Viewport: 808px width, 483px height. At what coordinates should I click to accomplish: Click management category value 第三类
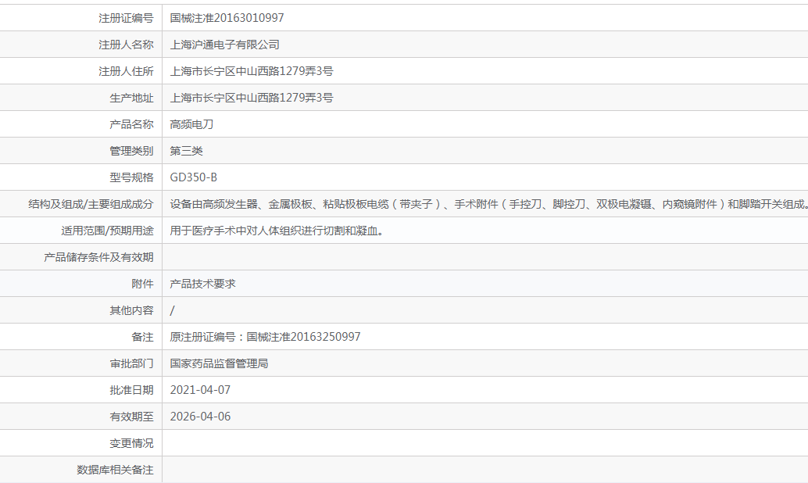click(187, 151)
